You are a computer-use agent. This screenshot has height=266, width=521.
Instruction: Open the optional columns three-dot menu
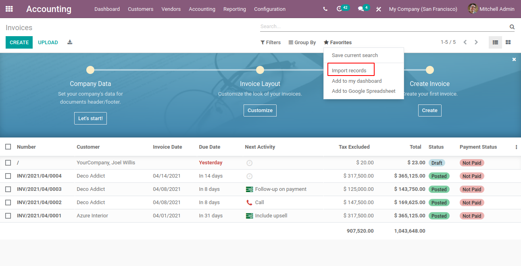[516, 147]
